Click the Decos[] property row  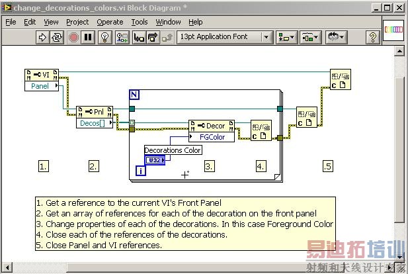[x=95, y=123]
